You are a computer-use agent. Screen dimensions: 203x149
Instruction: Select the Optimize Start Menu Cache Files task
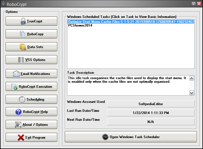click(x=131, y=22)
